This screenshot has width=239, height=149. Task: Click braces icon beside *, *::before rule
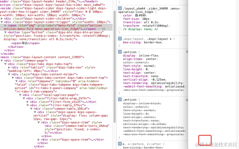(x=120, y=144)
